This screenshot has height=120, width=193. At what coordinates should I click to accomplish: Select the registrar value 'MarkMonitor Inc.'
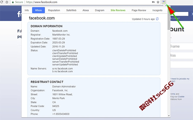(x=61, y=35)
